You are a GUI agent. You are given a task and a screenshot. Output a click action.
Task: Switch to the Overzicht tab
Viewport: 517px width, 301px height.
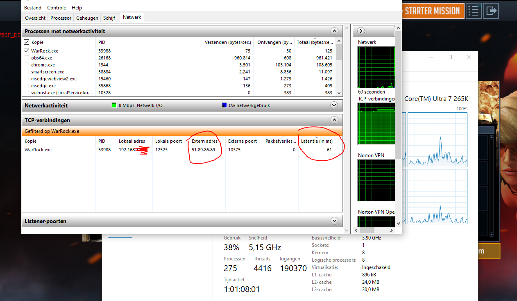coord(35,18)
